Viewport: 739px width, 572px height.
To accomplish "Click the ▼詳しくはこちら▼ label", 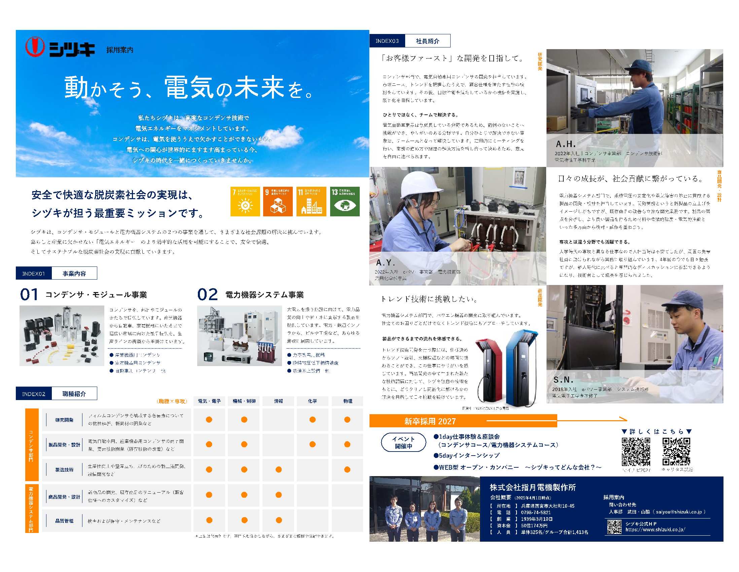I will point(657,432).
